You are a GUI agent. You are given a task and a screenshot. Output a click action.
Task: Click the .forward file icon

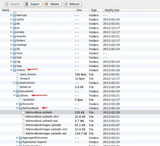17,79
